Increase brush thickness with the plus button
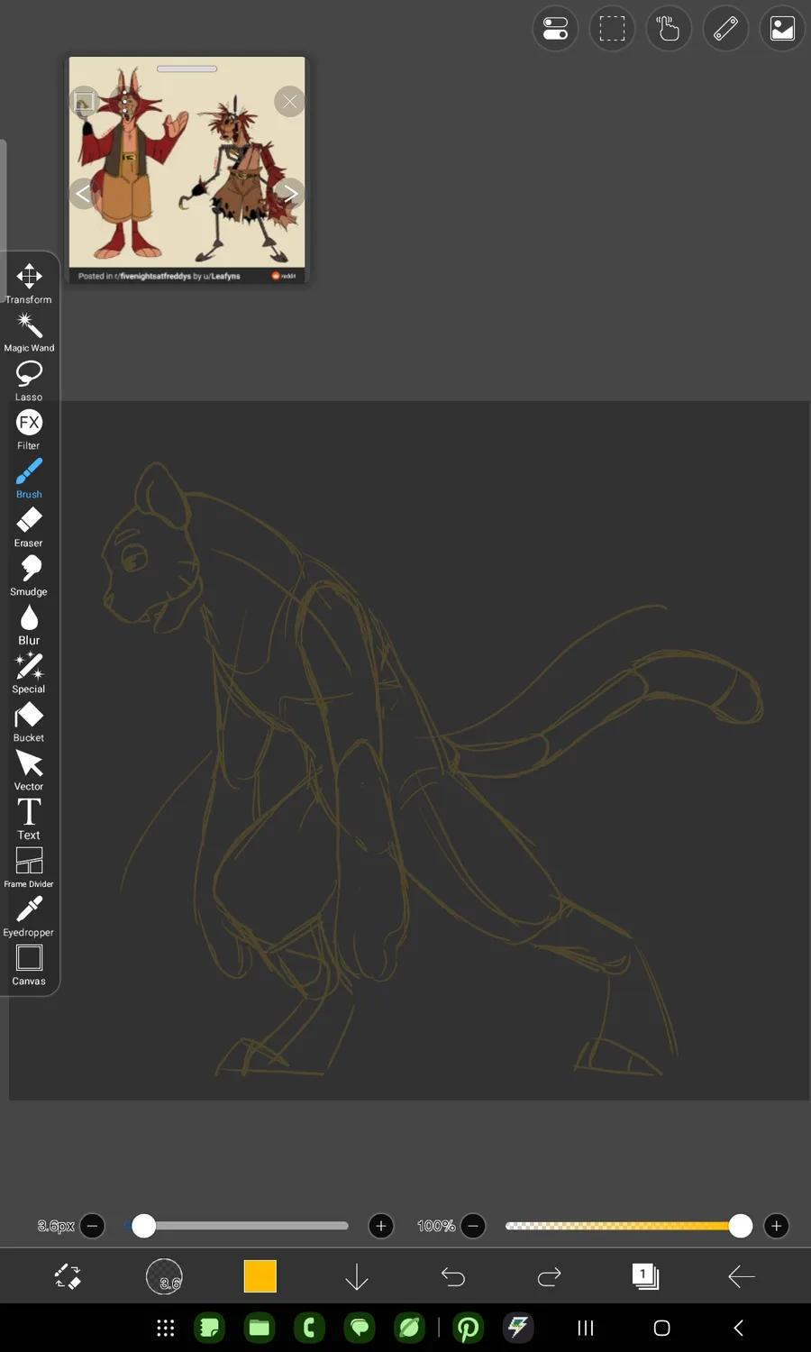The image size is (811, 1352). coord(381,1226)
